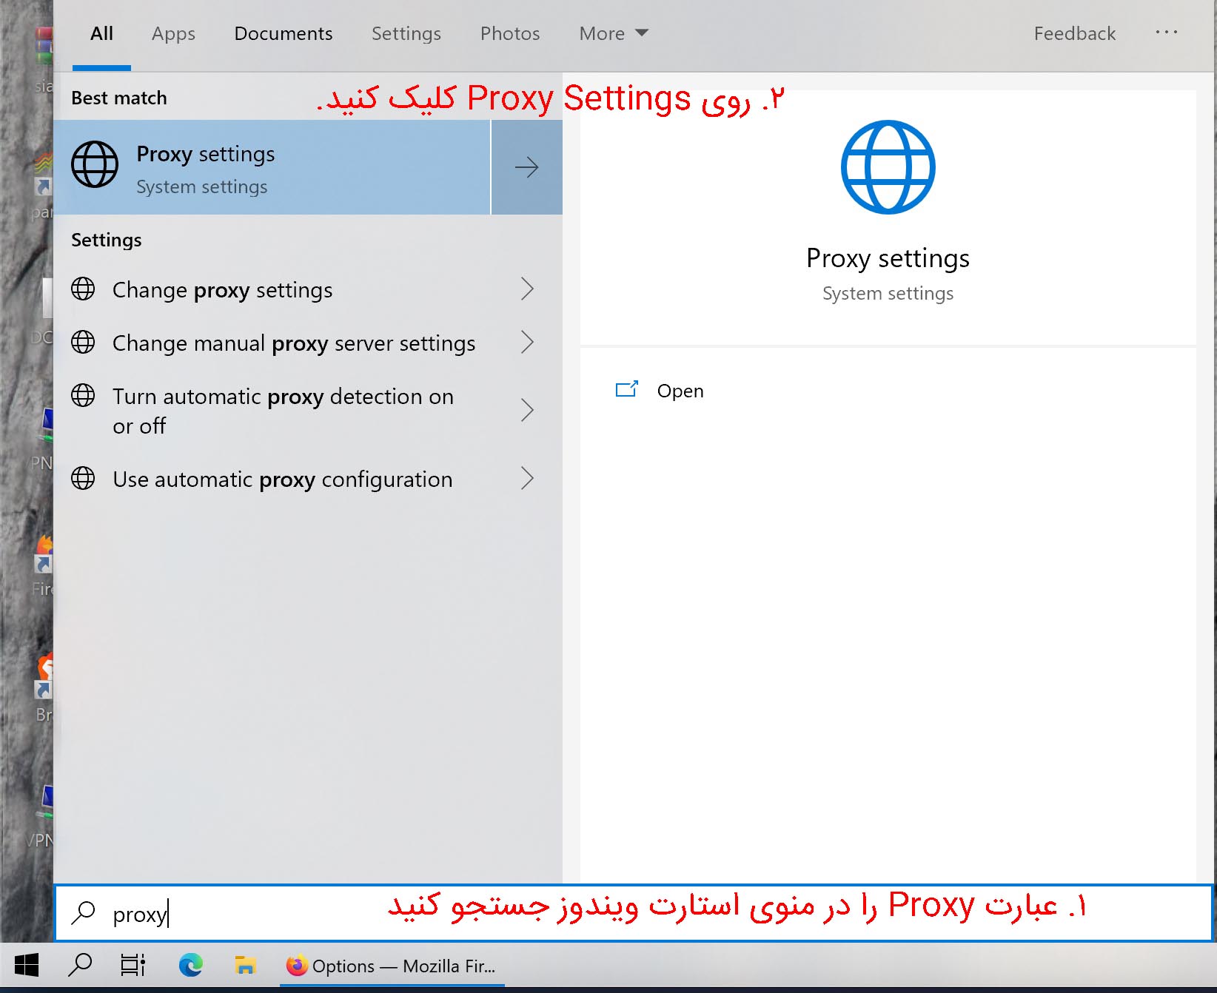This screenshot has height=993, width=1217.
Task: Click Open in the preview pane
Action: (x=680, y=391)
